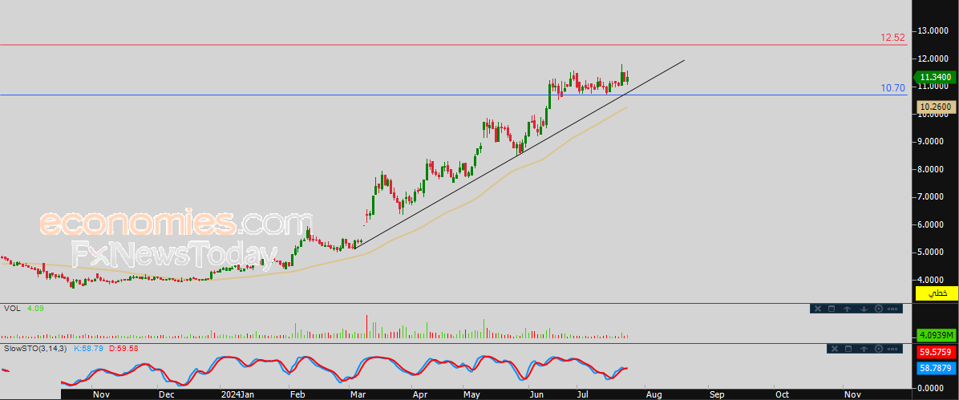Click the volume value tag 4.0939M
This screenshot has width=959, height=400.
(937, 335)
